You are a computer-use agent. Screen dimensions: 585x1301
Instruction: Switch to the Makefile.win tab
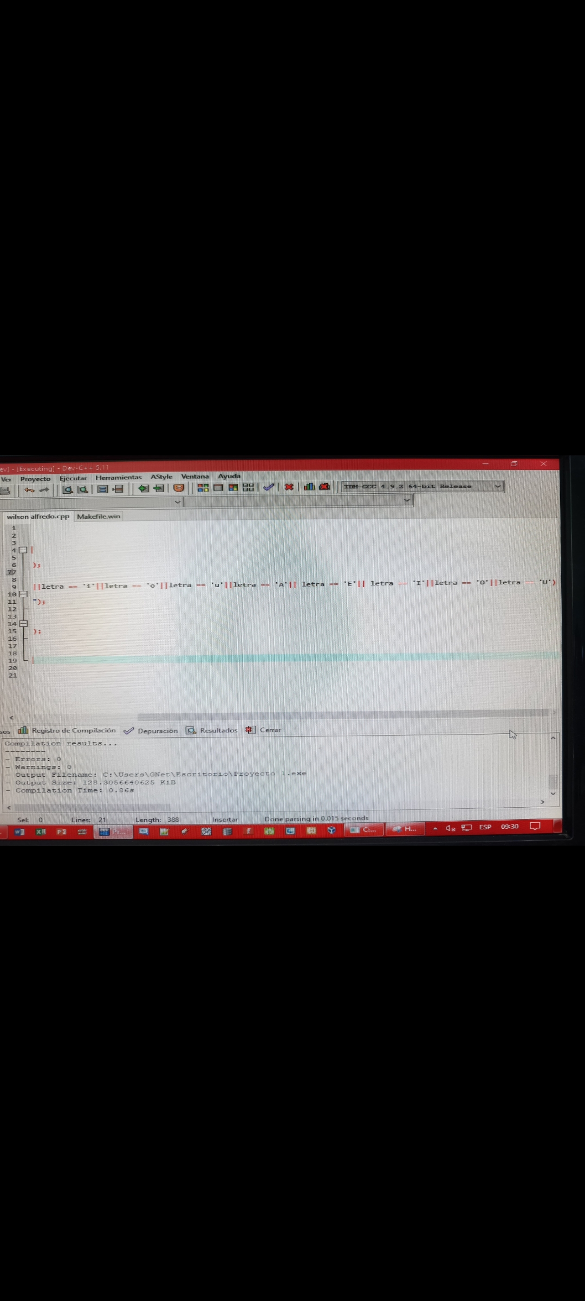point(99,517)
